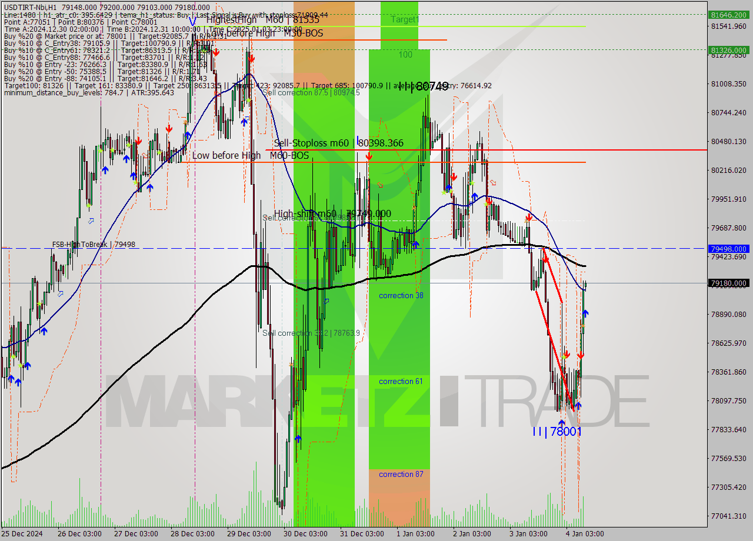Click the 77041.310 price axis value
753x541 pixels.
click(x=729, y=516)
